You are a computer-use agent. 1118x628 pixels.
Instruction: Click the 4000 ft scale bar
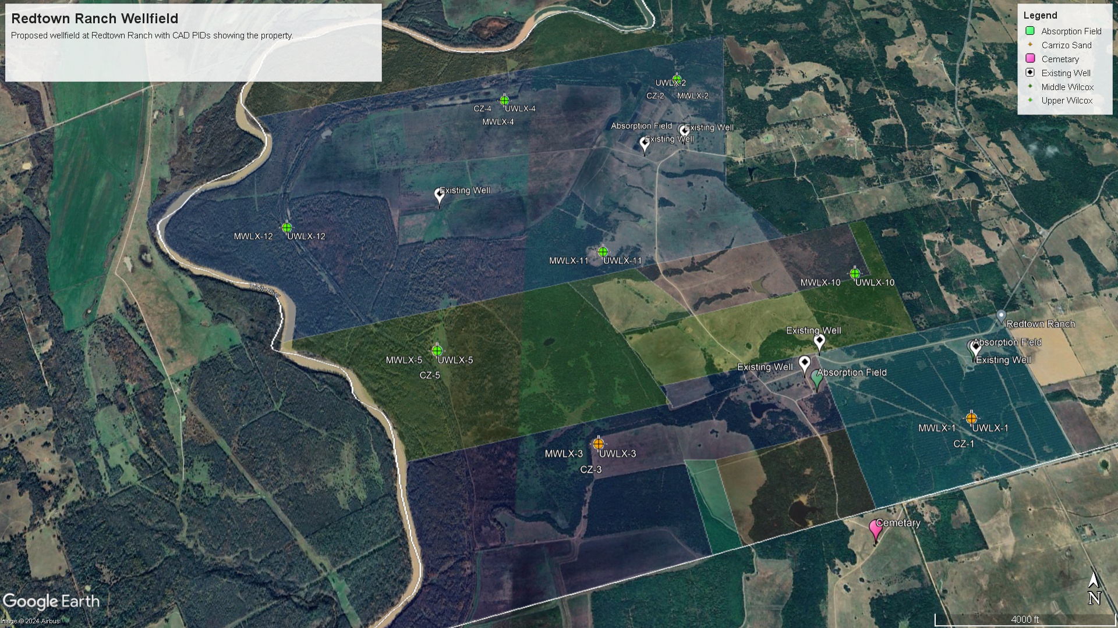point(1024,620)
